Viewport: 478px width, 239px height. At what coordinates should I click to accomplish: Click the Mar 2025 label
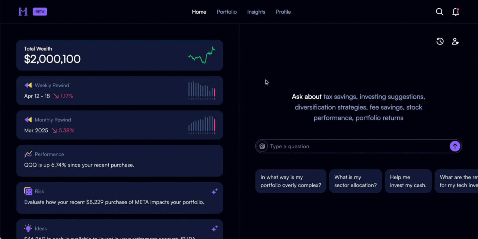[x=36, y=130]
